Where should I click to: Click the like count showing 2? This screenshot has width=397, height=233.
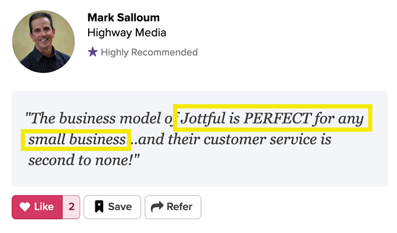tap(71, 207)
